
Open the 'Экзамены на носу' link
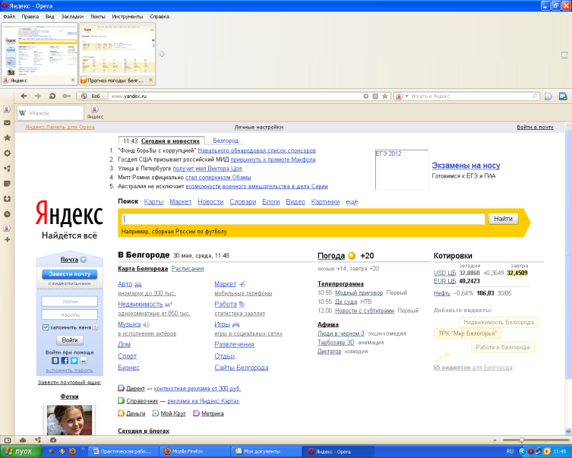point(466,165)
